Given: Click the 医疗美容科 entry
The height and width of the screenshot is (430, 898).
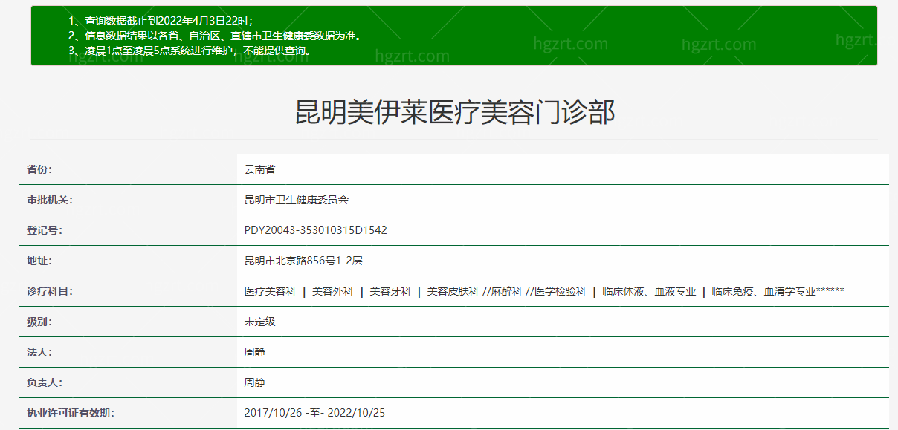Looking at the screenshot, I should [x=271, y=291].
